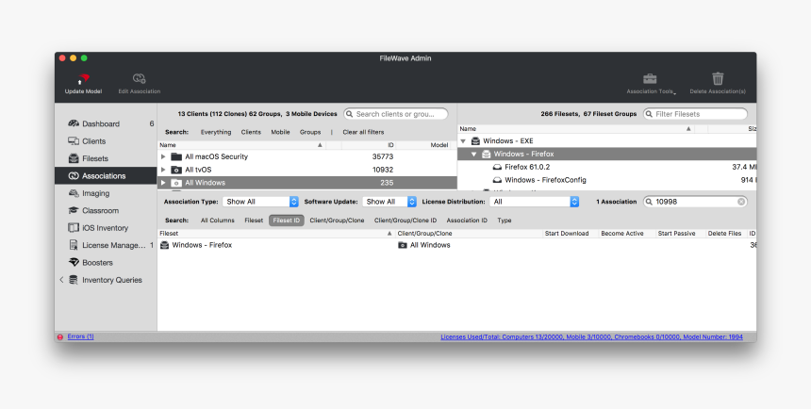Image resolution: width=811 pixels, height=409 pixels.
Task: Collapse sidebar with Inventory Queries chevron
Action: [61, 280]
